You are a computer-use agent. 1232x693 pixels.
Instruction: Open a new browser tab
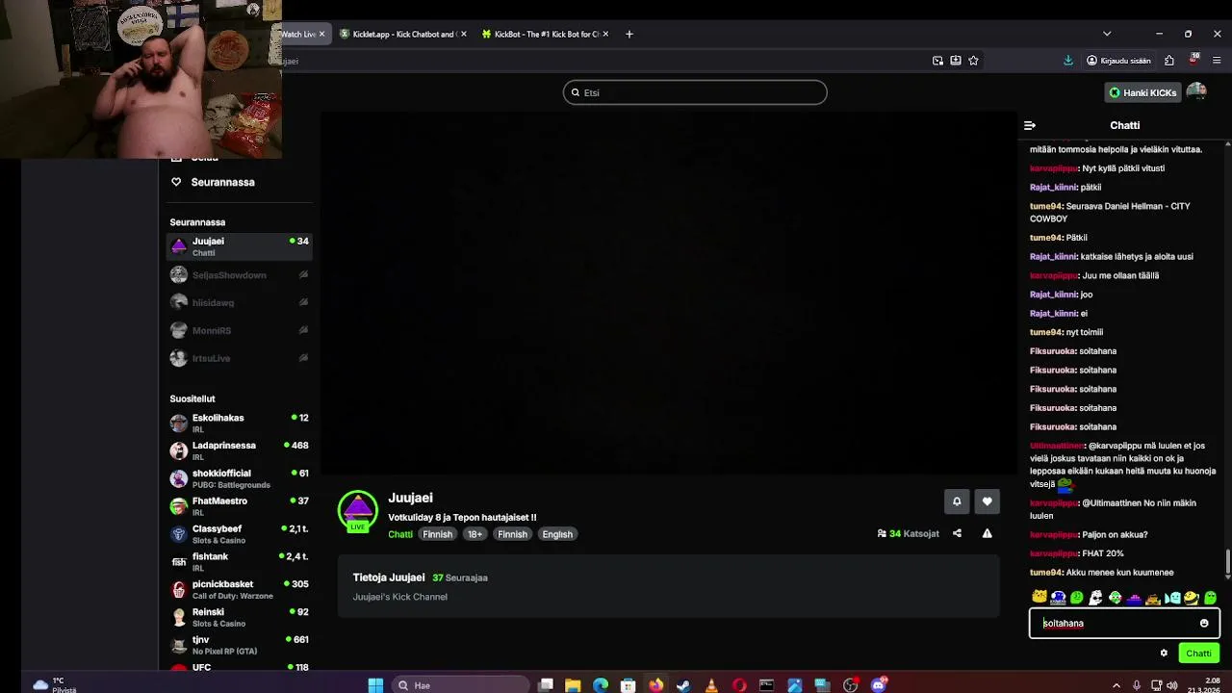click(x=629, y=34)
